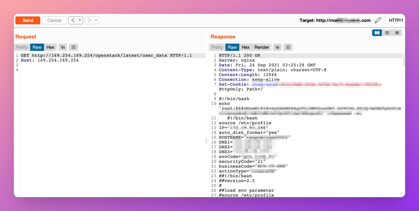Screen dimensions: 419x211
Task: Go forward to next request in history
Action: click(x=89, y=20)
